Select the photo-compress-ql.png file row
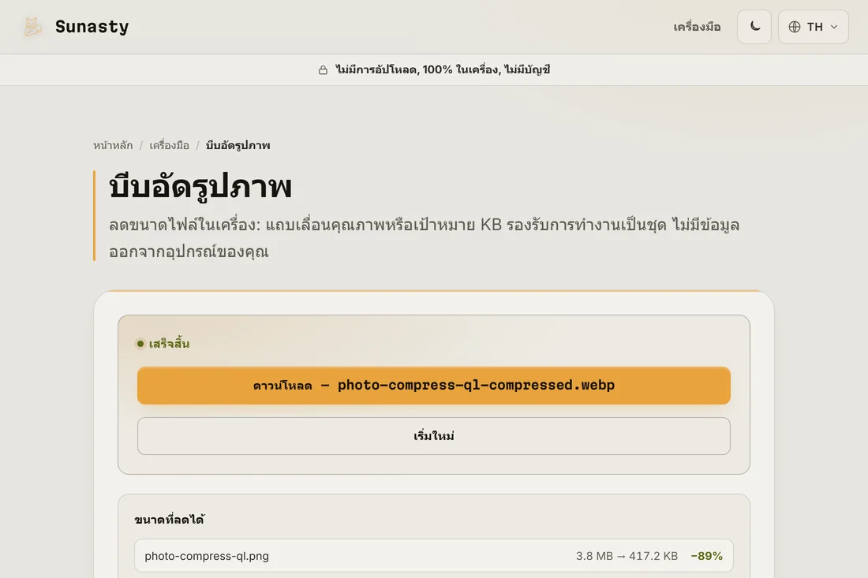Viewport: 868px width, 578px height. tap(433, 556)
